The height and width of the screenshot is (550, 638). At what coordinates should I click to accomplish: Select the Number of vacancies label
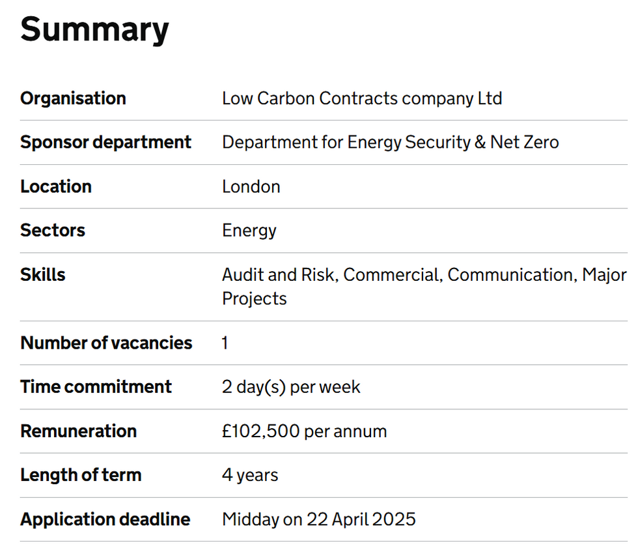[106, 343]
